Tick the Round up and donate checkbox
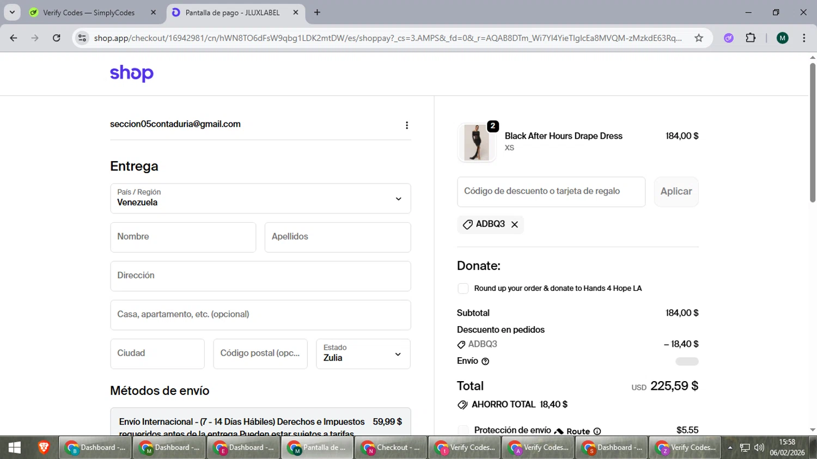Screen dimensions: 817x459 [x=463, y=289]
